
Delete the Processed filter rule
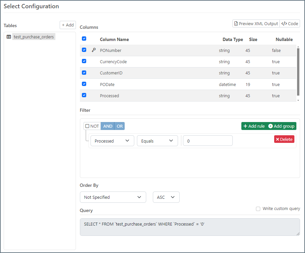coord(284,139)
